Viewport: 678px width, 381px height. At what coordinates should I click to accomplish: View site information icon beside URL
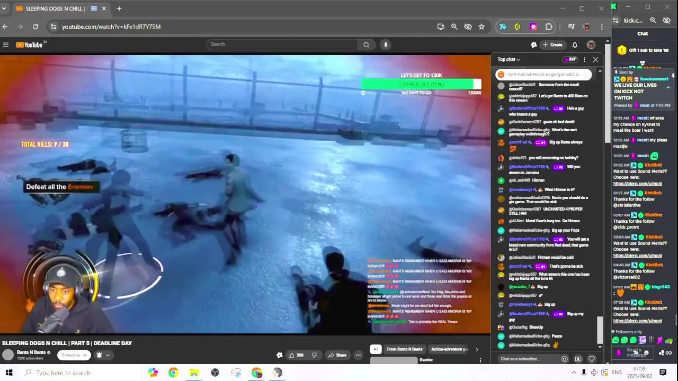[x=53, y=26]
